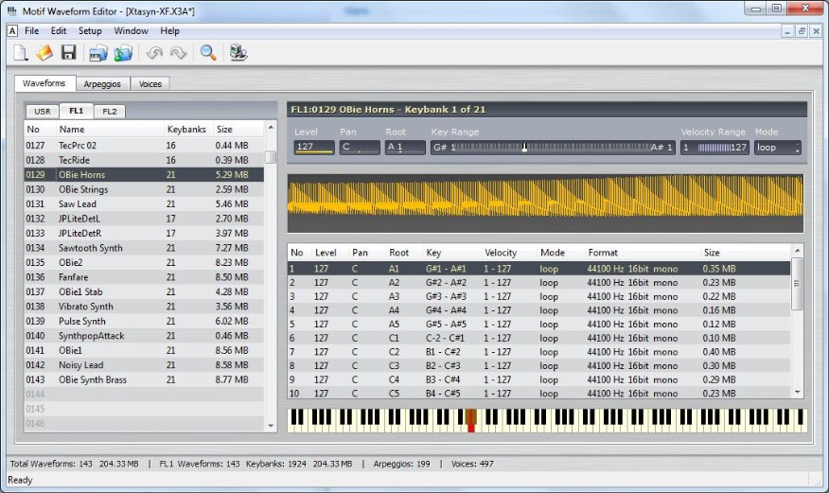
Task: Select waveform 0134 Sawtooth Synth
Action: (x=144, y=248)
